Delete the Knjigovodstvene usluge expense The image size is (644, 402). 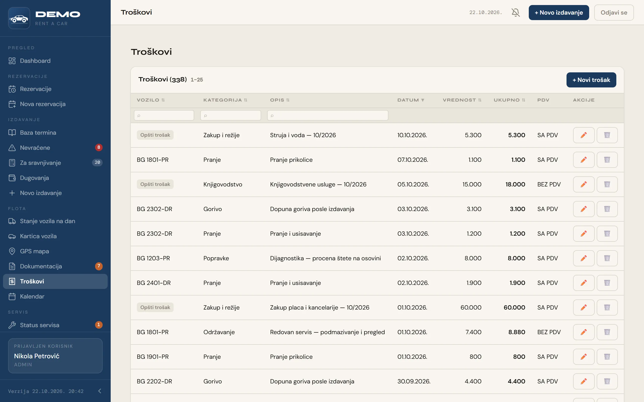pyautogui.click(x=607, y=184)
